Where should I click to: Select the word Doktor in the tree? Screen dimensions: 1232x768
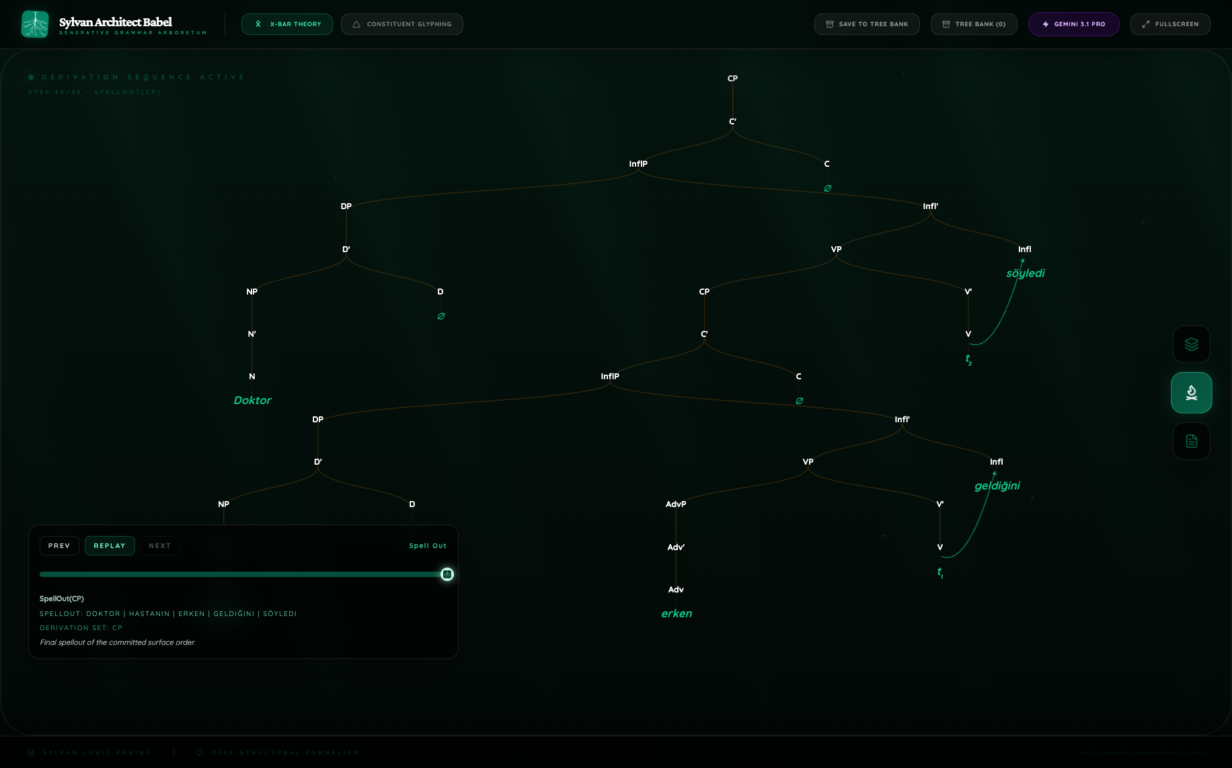pos(252,400)
